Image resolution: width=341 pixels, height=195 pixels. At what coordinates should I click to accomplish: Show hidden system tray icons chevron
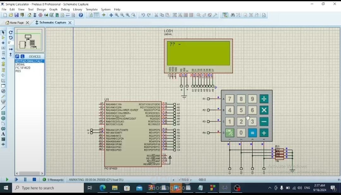[270, 188]
